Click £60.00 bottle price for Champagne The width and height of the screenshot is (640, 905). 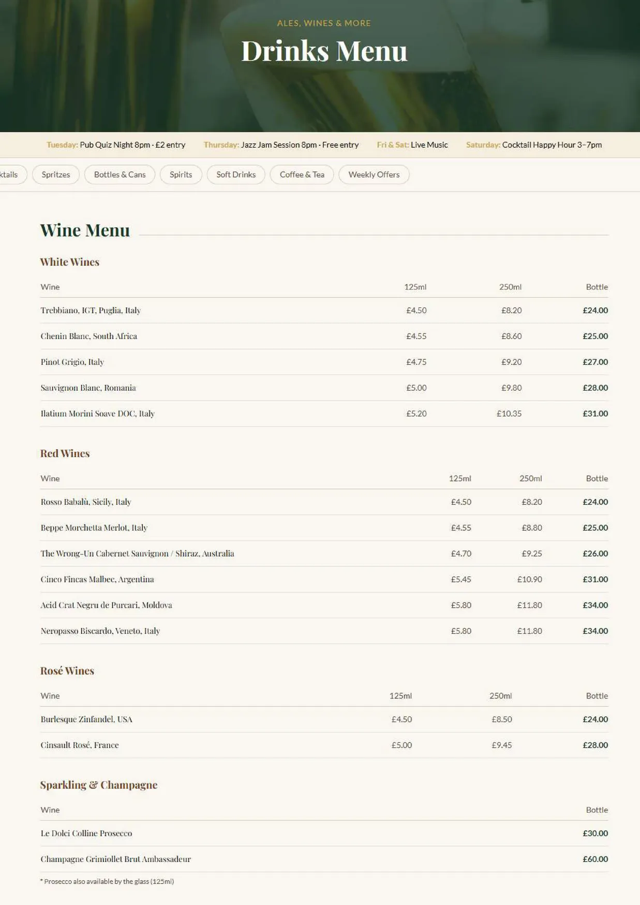(595, 859)
